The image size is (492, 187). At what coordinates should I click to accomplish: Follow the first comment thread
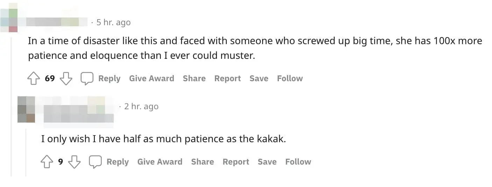tap(290, 78)
